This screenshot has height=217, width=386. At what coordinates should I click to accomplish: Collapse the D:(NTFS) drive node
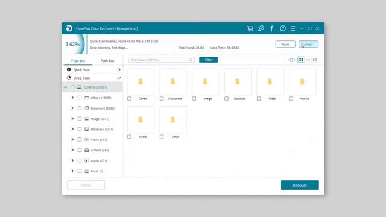click(66, 87)
